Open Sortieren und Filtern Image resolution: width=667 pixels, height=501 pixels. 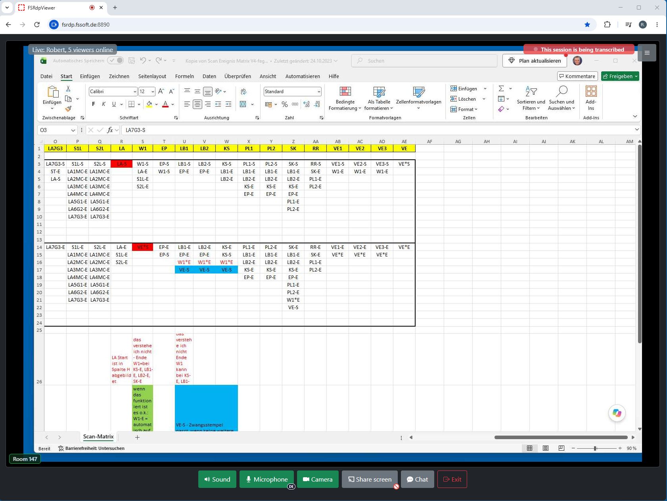point(531,98)
